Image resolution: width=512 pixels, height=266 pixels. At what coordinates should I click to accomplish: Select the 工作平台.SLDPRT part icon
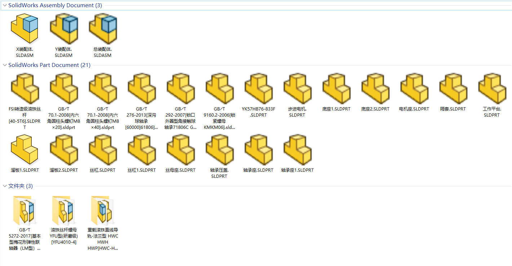tap(492, 89)
